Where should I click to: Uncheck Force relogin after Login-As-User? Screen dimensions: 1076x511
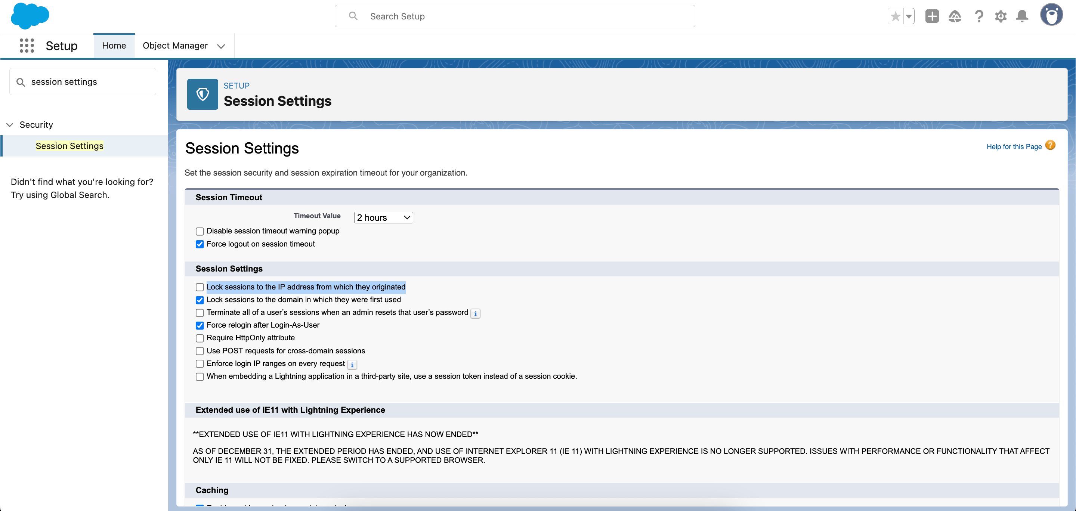[200, 325]
